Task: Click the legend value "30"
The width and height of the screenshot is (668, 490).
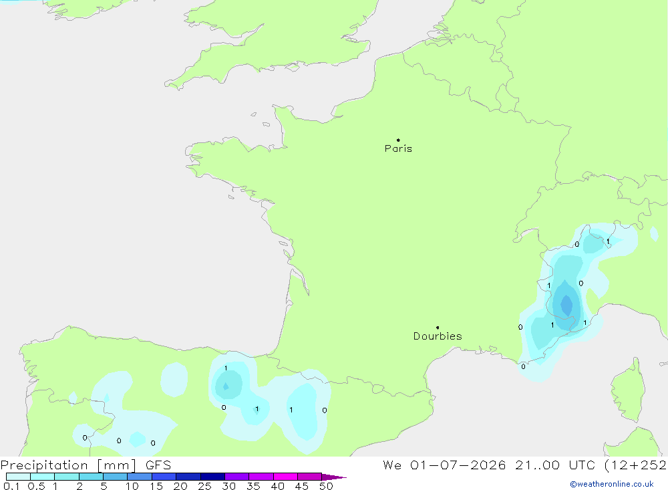Action: click(x=229, y=486)
